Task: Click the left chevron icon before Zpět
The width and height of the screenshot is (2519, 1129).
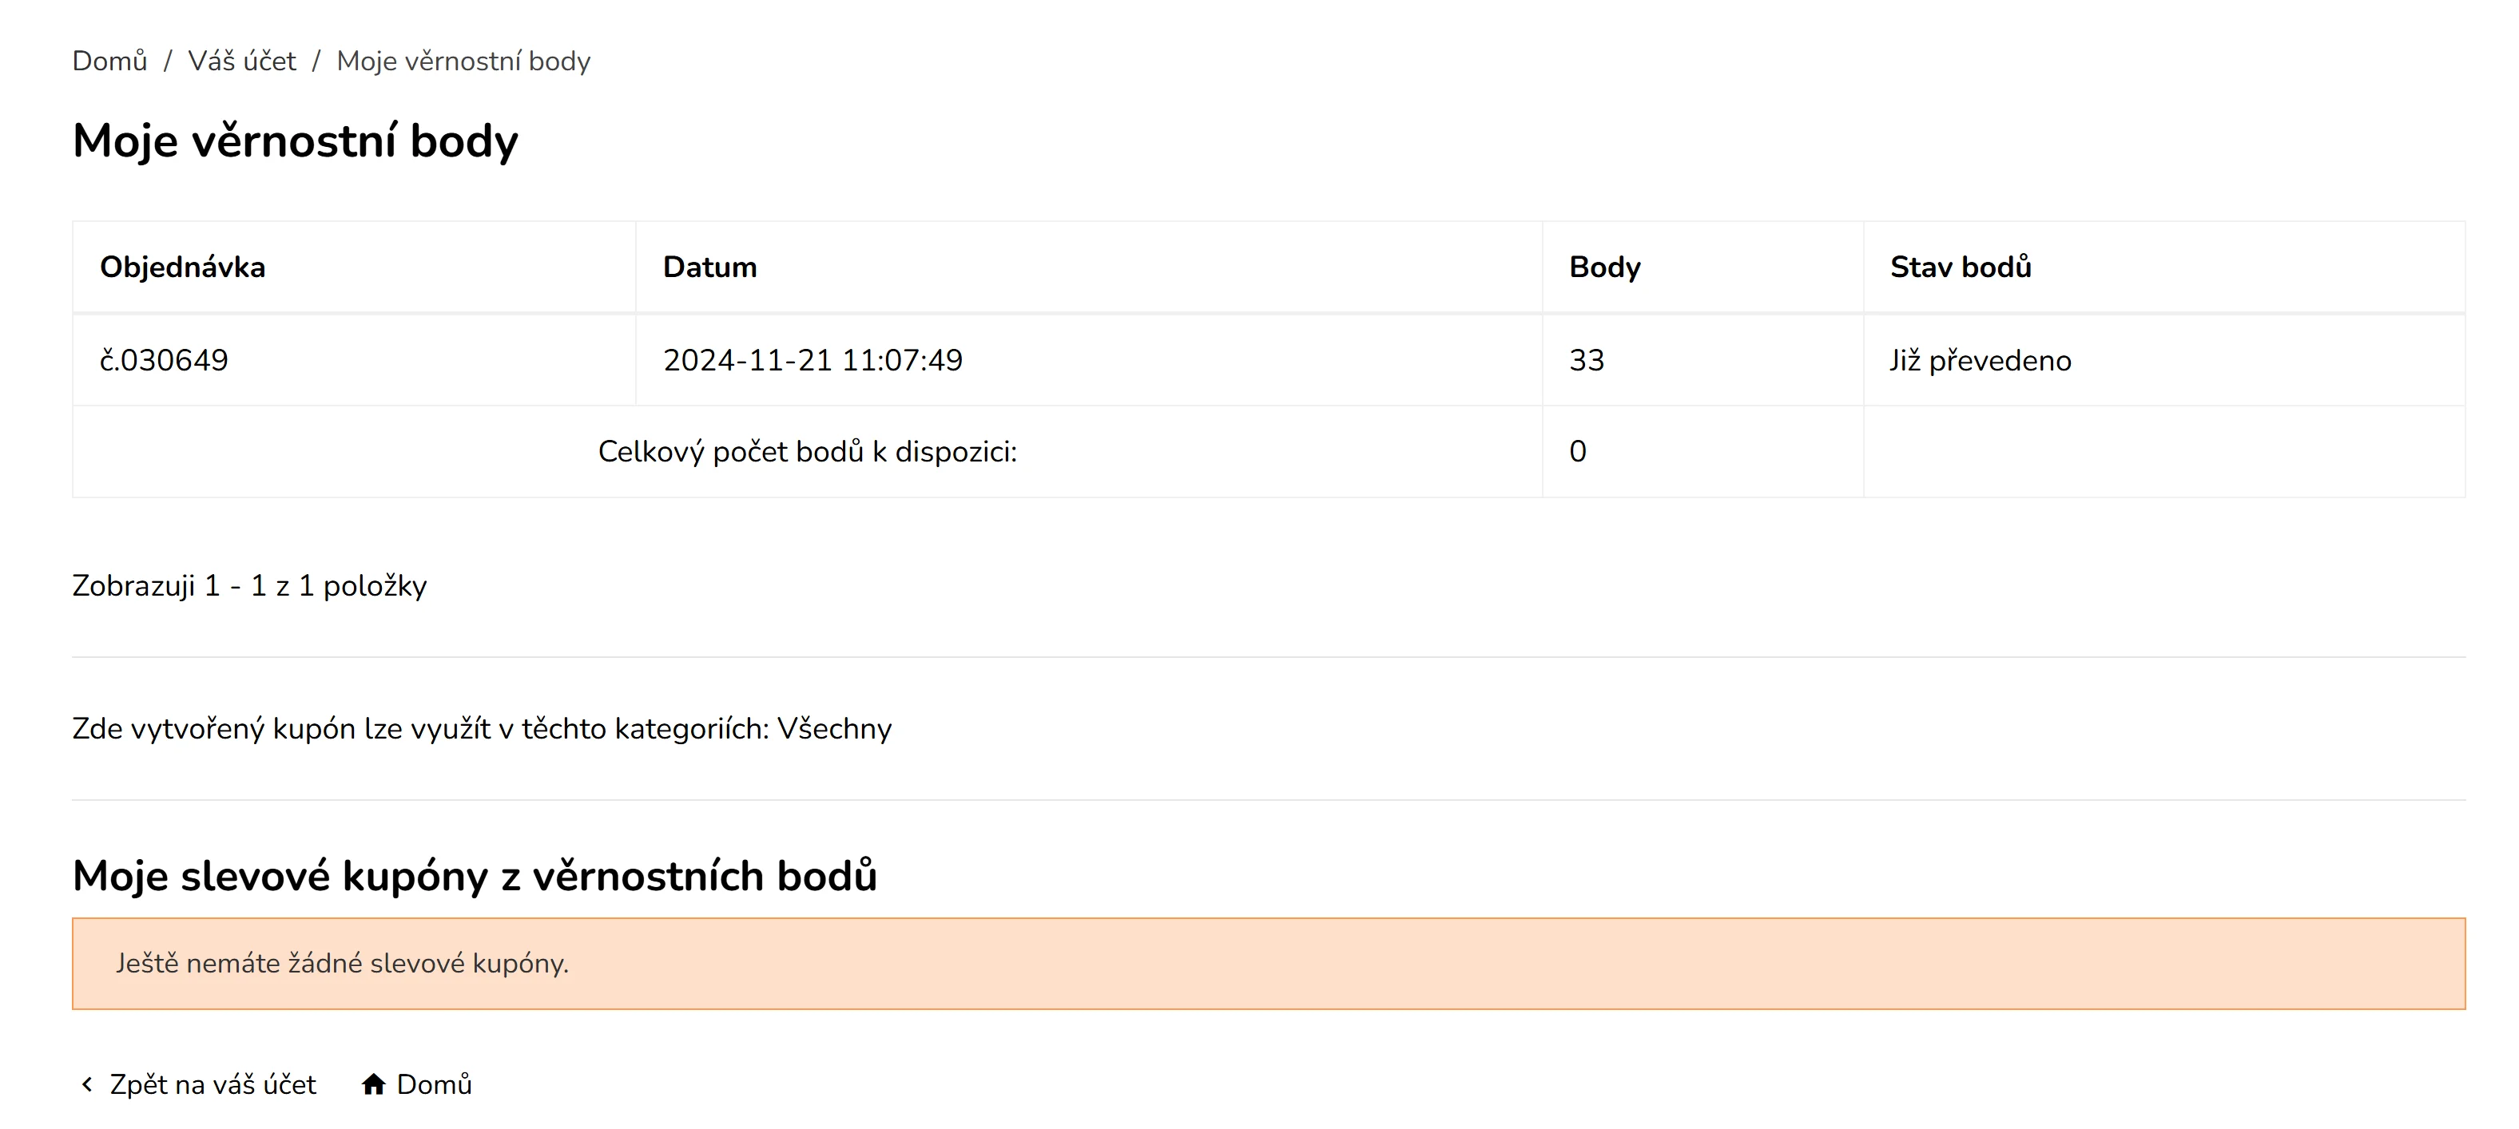Action: tap(87, 1084)
